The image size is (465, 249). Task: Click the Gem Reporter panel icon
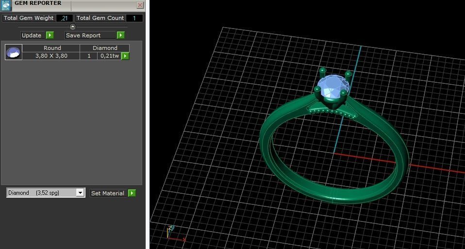(6, 5)
